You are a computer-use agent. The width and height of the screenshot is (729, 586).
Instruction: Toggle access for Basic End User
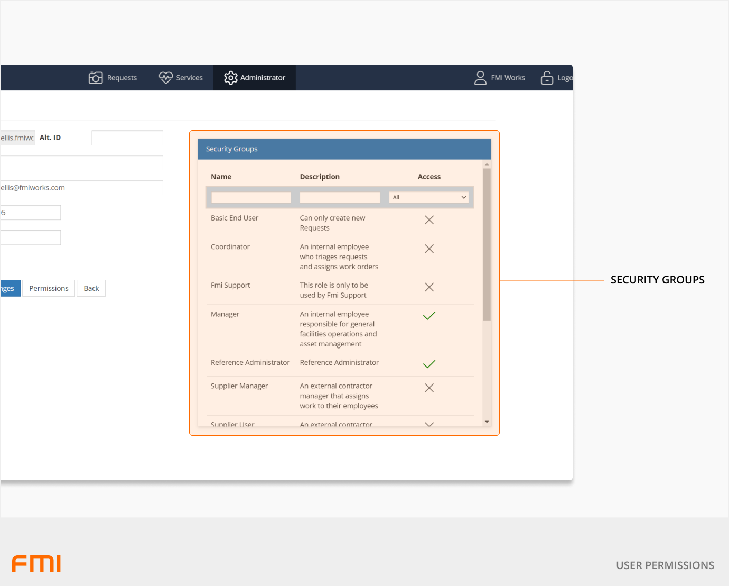tap(429, 220)
